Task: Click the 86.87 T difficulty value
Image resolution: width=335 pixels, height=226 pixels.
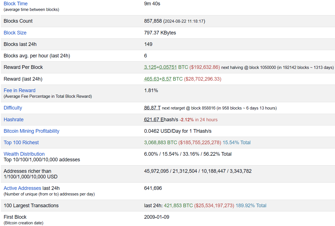Action: (152, 108)
